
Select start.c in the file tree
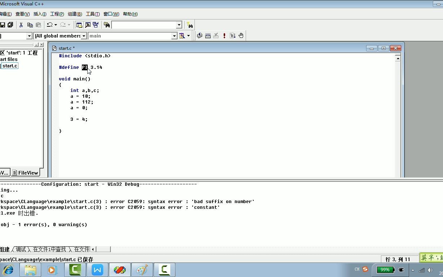click(x=10, y=66)
